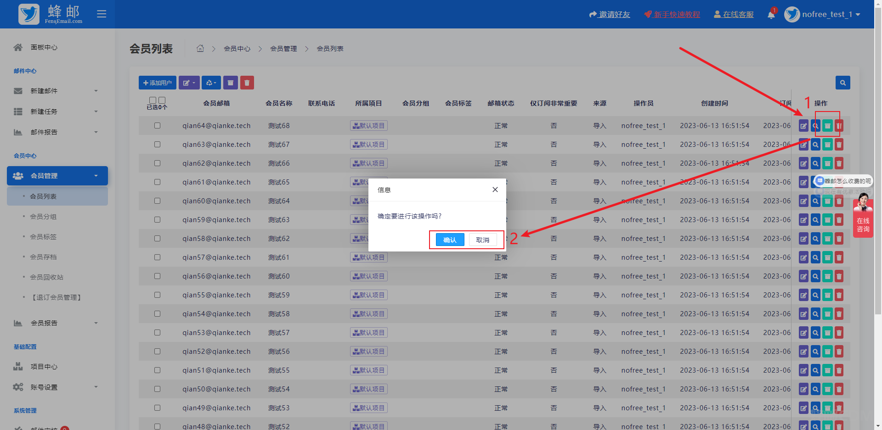Click batch archive toolbar icon
Viewport: 882px width, 430px height.
[231, 83]
